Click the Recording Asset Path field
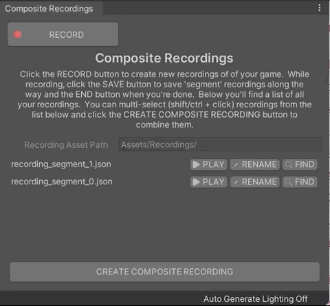Viewport: 330px width, 306px height. 220,144
